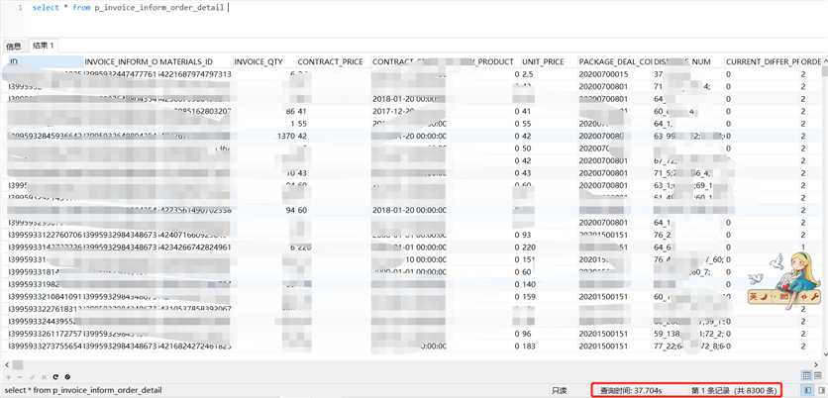
Task: Click the rightmost pane layout icon in status bar
Action: pos(821,390)
